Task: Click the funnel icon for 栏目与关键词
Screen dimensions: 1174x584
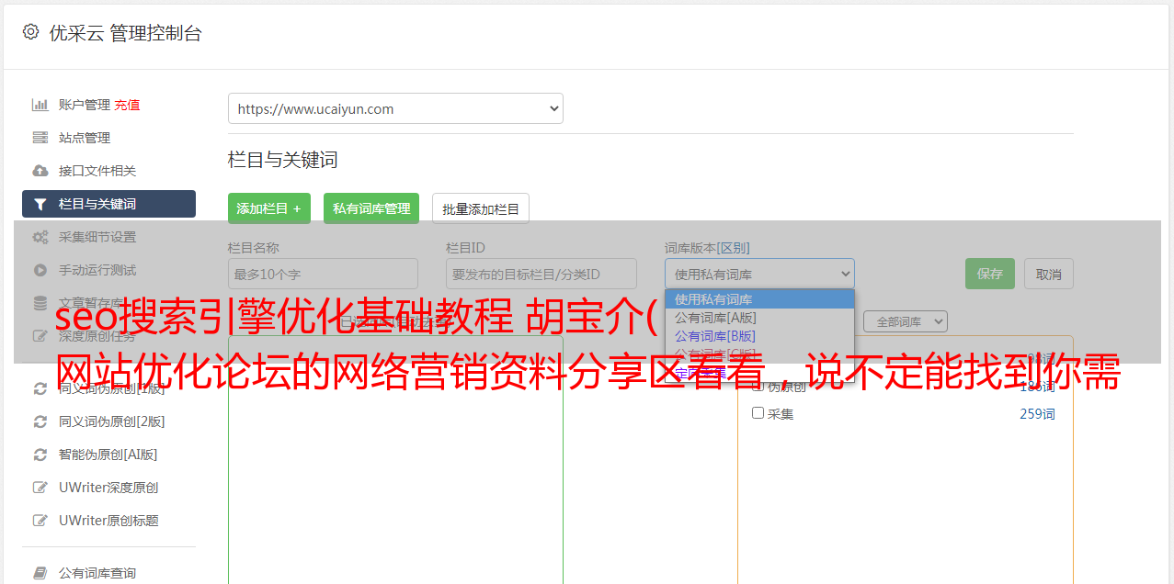Action: (40, 204)
